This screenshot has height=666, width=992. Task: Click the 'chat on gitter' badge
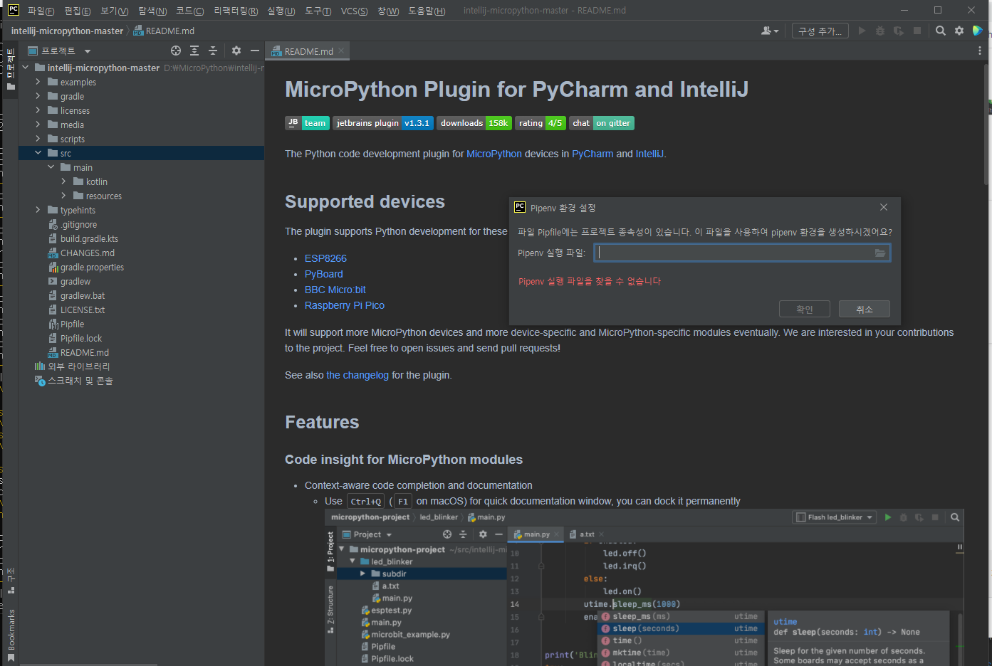click(x=602, y=123)
